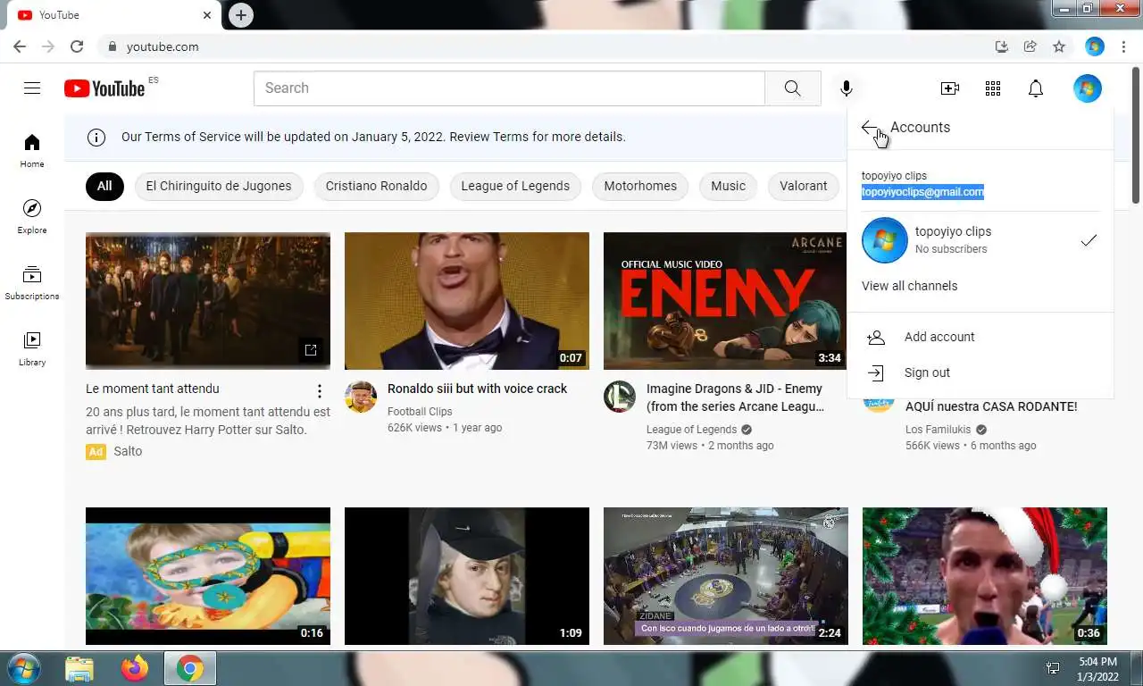This screenshot has height=686, width=1143.
Task: Open the Imagine Dragons Enemy video title
Action: pos(735,397)
